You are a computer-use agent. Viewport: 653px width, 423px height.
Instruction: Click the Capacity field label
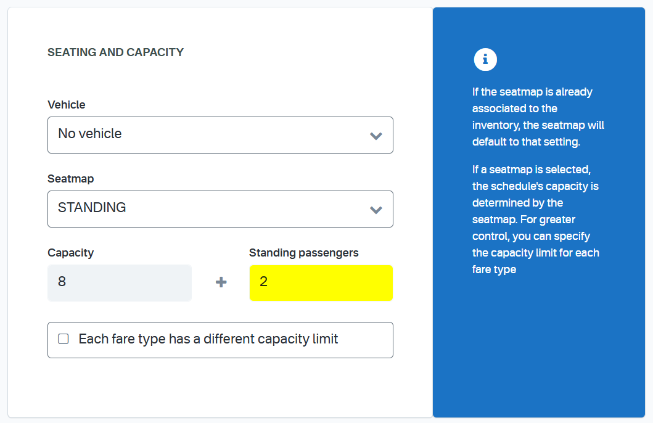point(70,253)
